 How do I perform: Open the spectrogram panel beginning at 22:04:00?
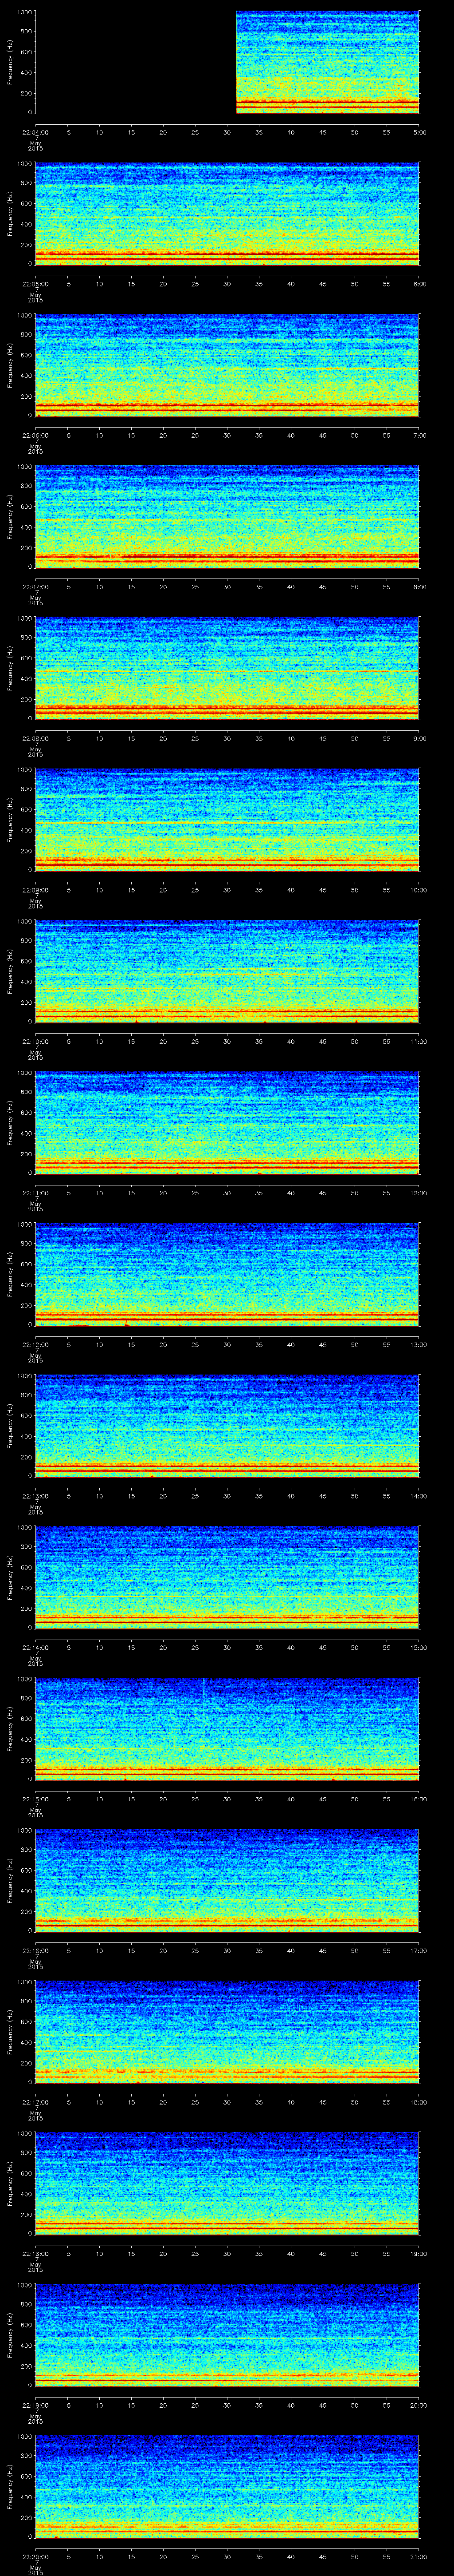pos(227,62)
